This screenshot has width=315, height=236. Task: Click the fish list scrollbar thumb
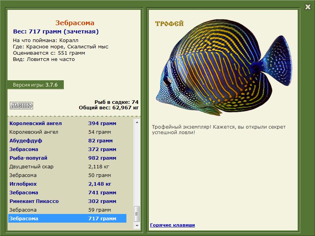[x=137, y=214]
